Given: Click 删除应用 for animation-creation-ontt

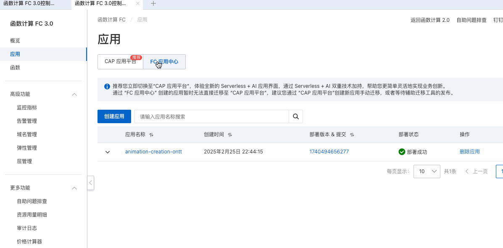Looking at the screenshot, I should click(470, 152).
